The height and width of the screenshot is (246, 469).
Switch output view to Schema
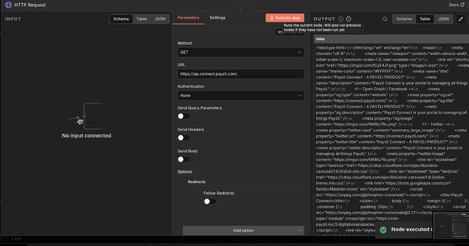[x=404, y=19]
